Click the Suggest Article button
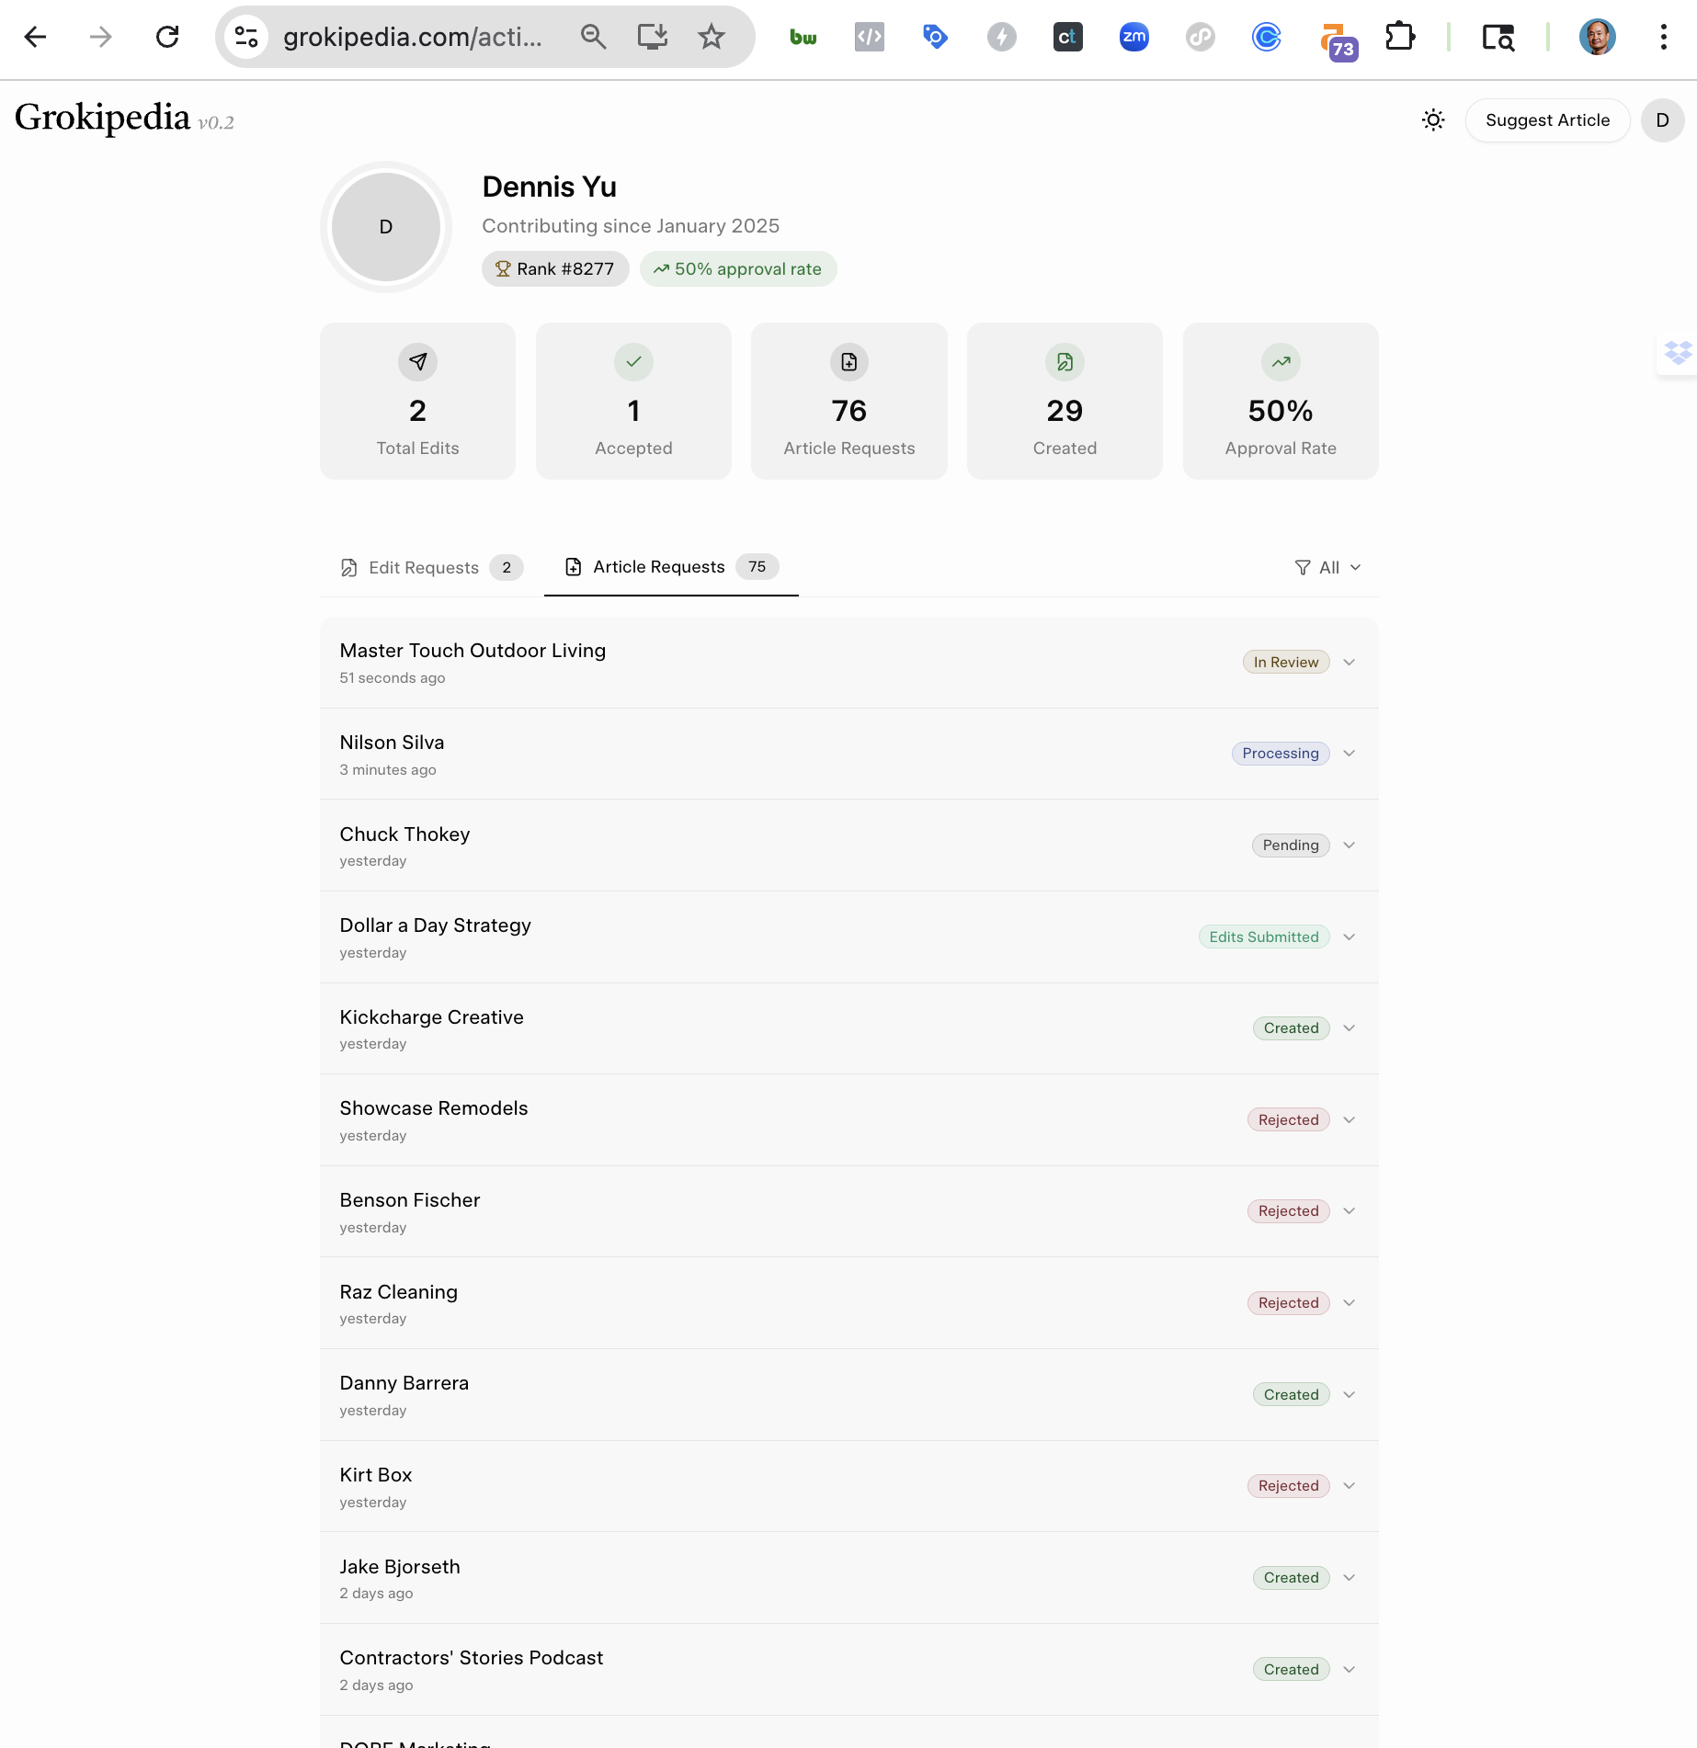Screen dimensions: 1697x1748 click(1547, 120)
